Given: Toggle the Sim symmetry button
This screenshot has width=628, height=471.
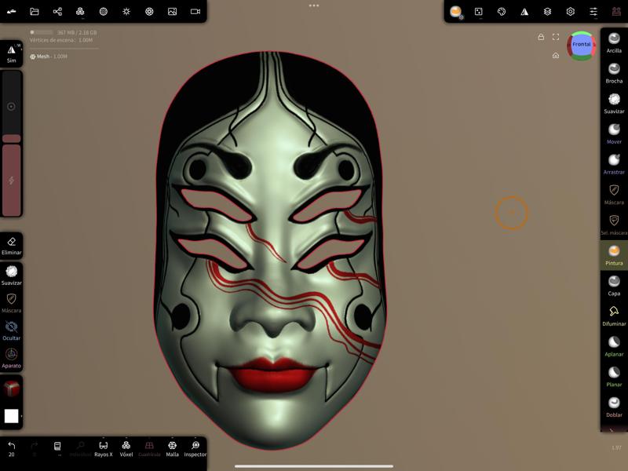Looking at the screenshot, I should [11, 53].
